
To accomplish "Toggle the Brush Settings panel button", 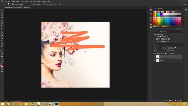I will tap(13, 4).
